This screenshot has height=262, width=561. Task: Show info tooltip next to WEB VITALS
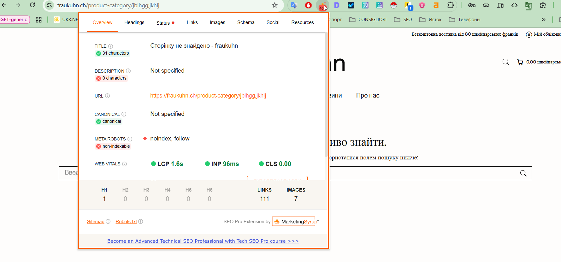click(x=124, y=164)
